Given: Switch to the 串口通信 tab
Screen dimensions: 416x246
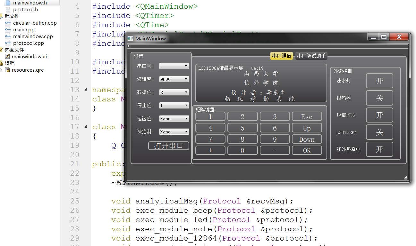Looking at the screenshot, I should point(282,56).
